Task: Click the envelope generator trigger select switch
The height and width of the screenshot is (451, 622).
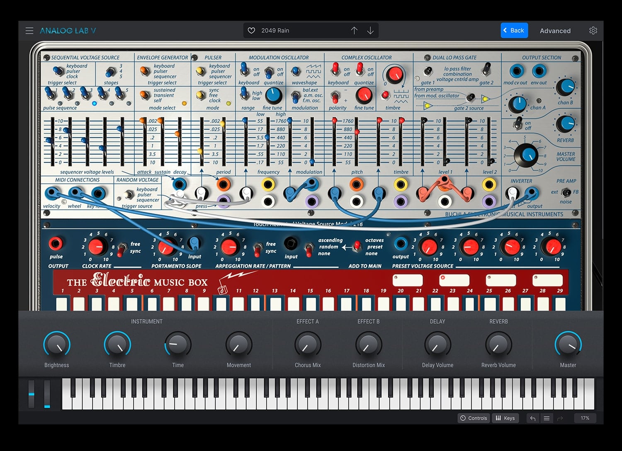Action: click(145, 71)
